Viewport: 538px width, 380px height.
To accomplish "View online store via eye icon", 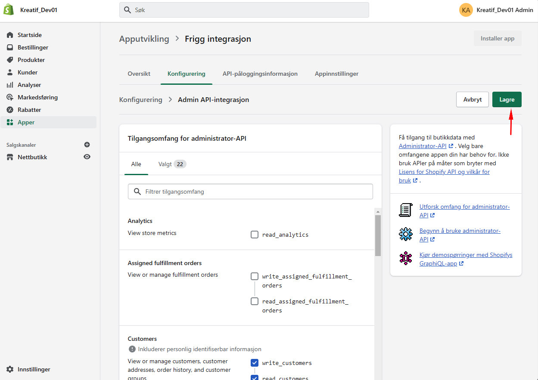I will 87,157.
